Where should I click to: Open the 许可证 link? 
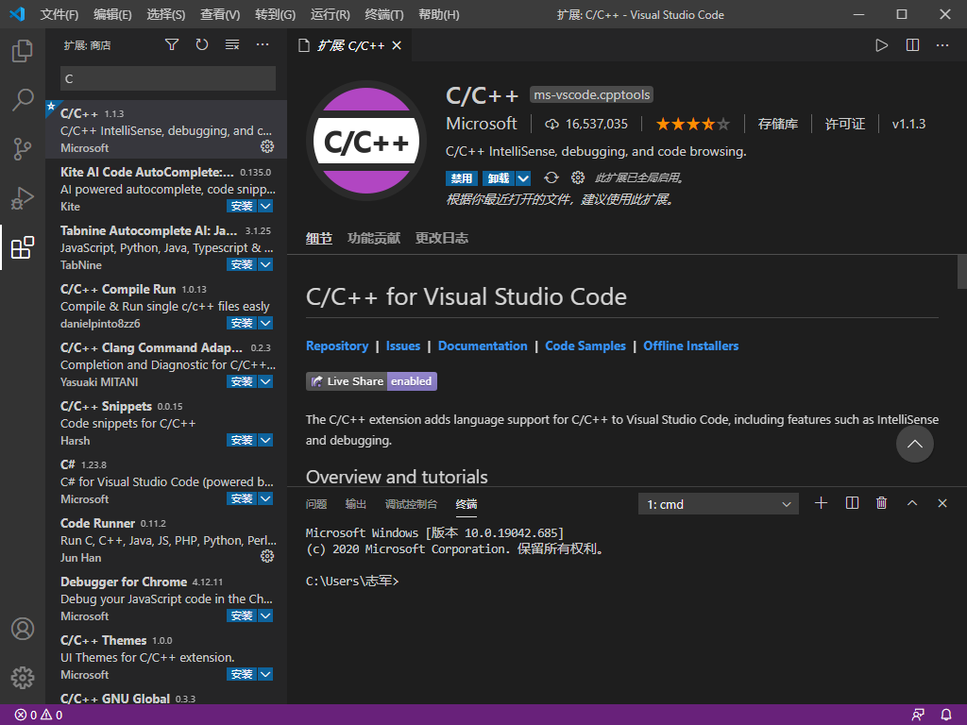pyautogui.click(x=845, y=124)
